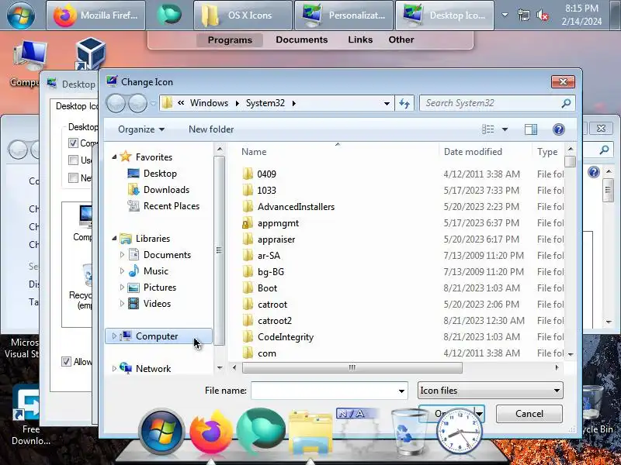Screen dimensions: 621x465
Task: Expand the Computer tree node arrow
Action: pyautogui.click(x=114, y=336)
